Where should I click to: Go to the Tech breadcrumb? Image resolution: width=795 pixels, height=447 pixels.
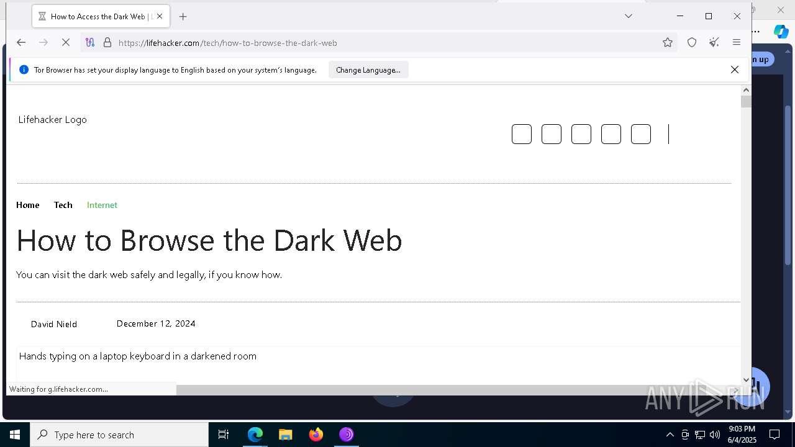tap(63, 205)
